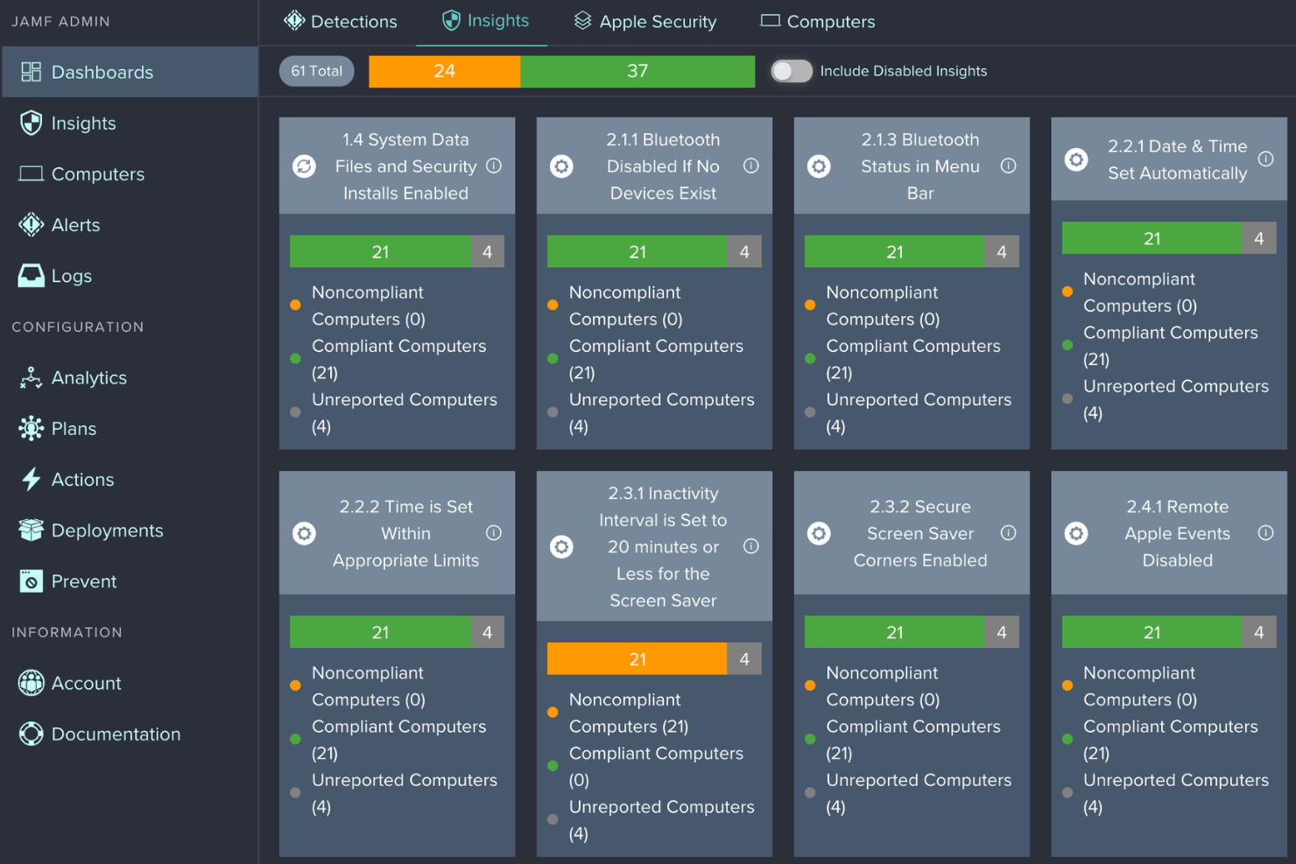The width and height of the screenshot is (1296, 864).
Task: Select Noncompliant Computers (0) on 2.4.1 Remote Events card
Action: click(1139, 686)
